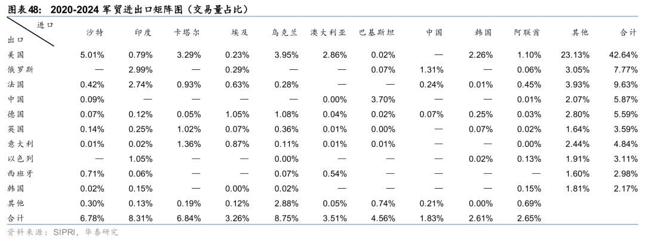
Task: Click the 42.64% total cell for 美国
Action: 623,55
